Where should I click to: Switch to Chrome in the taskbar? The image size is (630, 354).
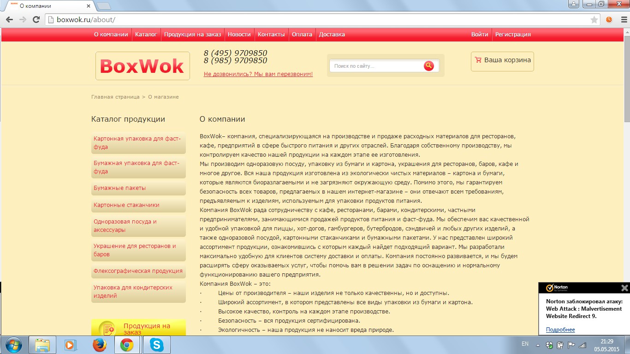(x=127, y=345)
